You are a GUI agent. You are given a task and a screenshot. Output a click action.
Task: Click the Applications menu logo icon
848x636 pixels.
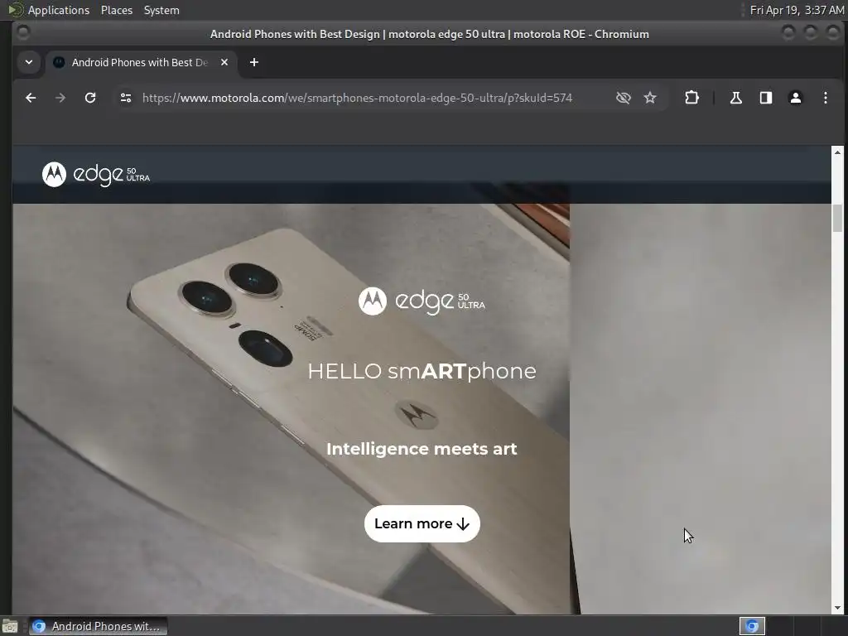click(x=15, y=10)
